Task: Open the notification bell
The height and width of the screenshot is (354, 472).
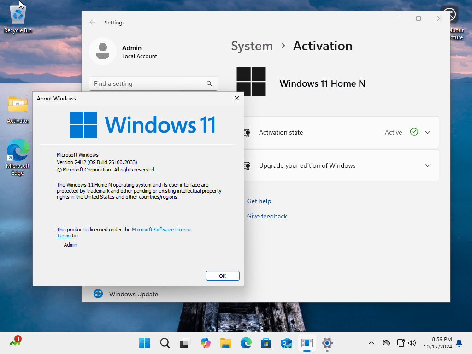Action: pos(459,343)
